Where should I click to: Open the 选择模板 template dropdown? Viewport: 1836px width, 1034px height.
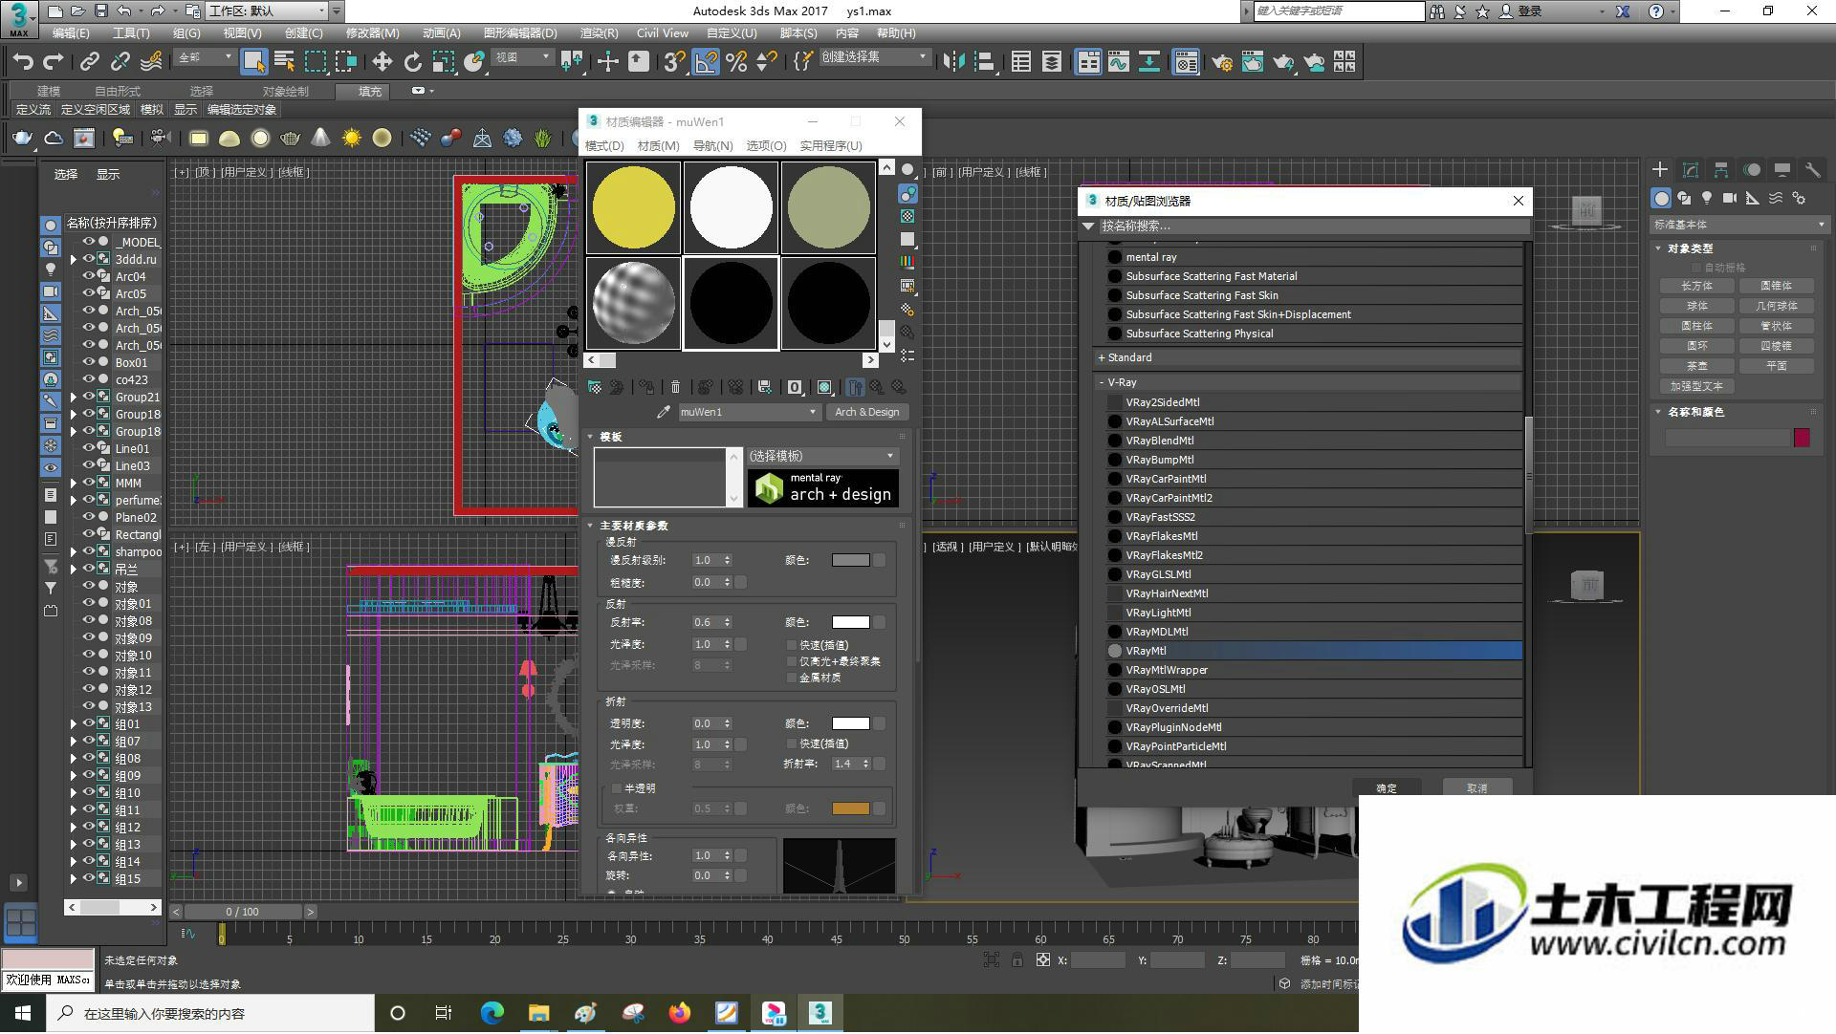pos(822,456)
